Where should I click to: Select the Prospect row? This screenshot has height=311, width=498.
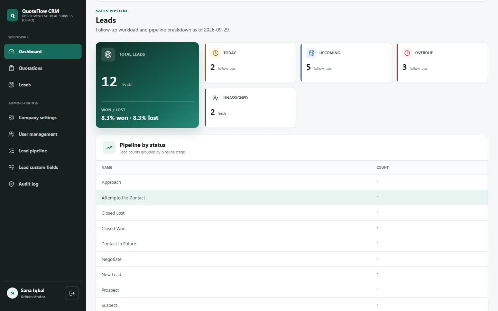(292, 290)
